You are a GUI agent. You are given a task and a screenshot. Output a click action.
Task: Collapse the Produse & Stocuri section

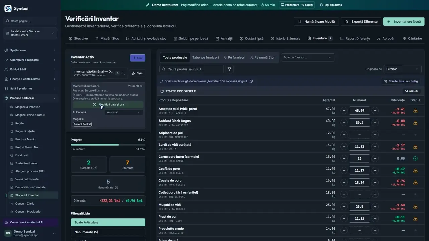(30, 98)
